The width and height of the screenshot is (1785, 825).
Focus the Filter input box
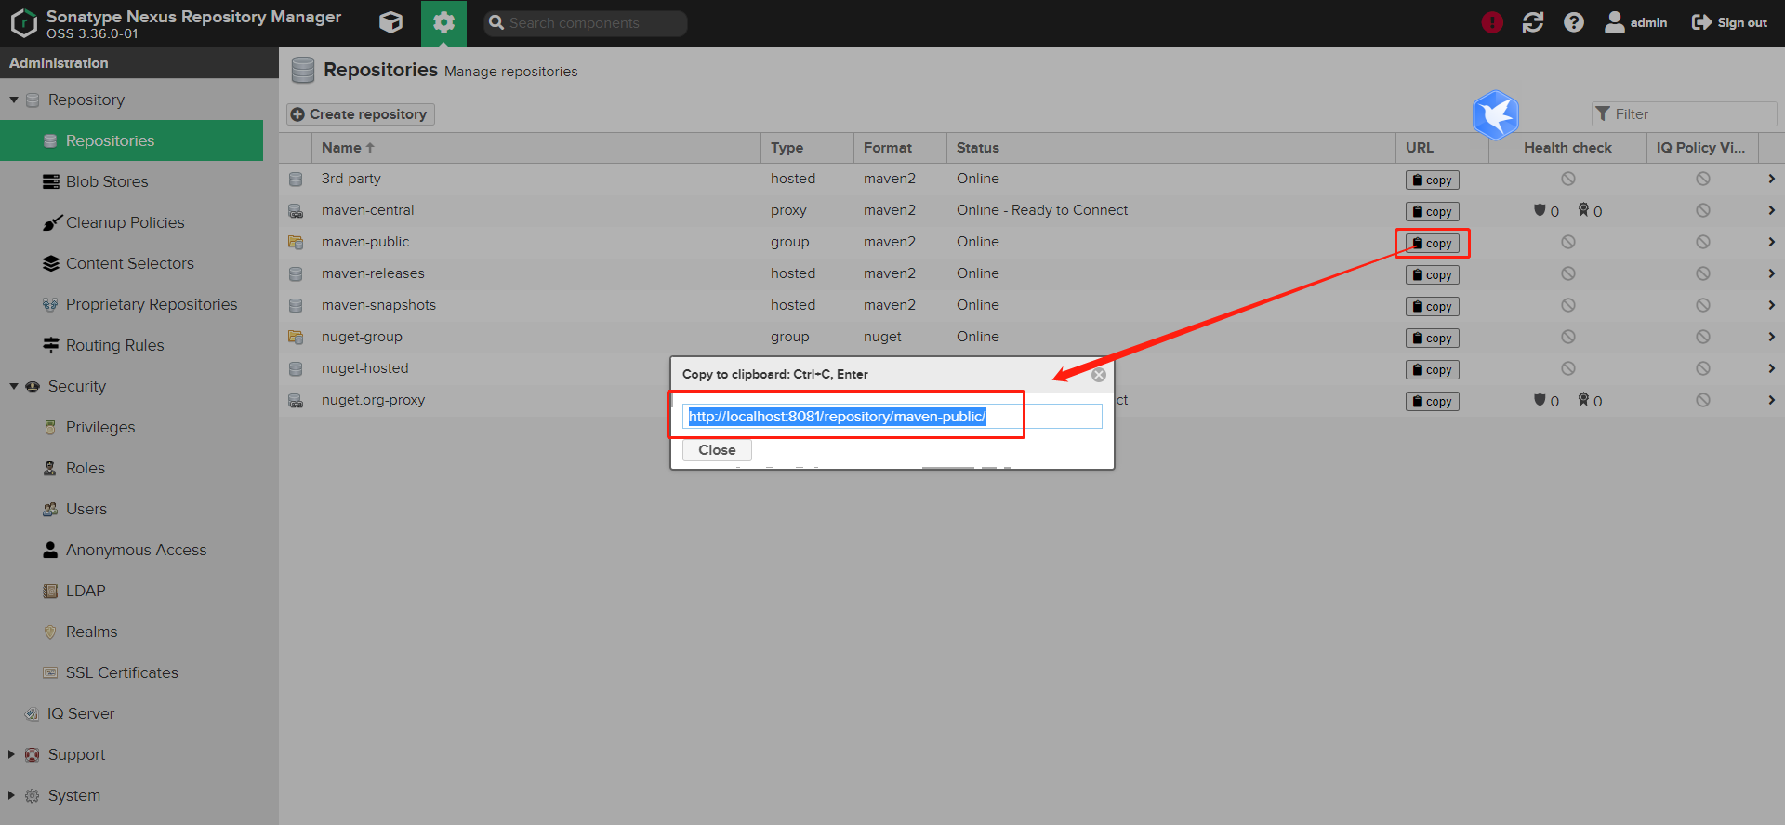1684,113
